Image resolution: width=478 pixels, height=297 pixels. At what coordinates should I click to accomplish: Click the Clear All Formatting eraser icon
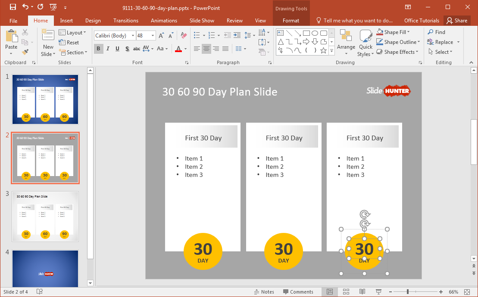pos(184,36)
